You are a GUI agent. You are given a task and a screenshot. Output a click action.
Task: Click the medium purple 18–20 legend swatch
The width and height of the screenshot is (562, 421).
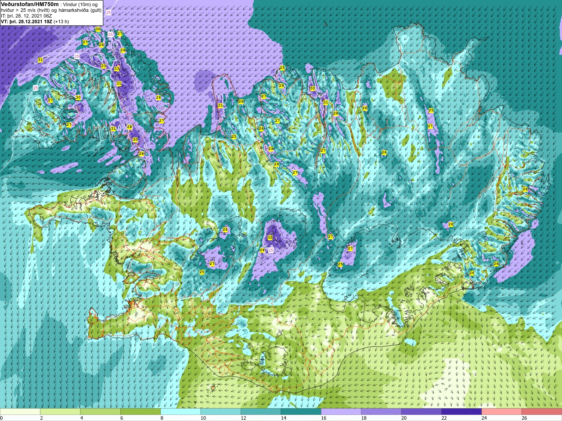coord(381,412)
